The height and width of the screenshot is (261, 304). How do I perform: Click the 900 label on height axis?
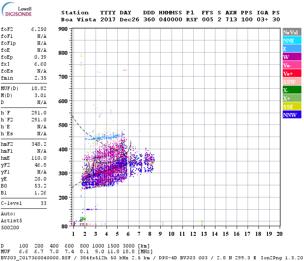(x=63, y=29)
